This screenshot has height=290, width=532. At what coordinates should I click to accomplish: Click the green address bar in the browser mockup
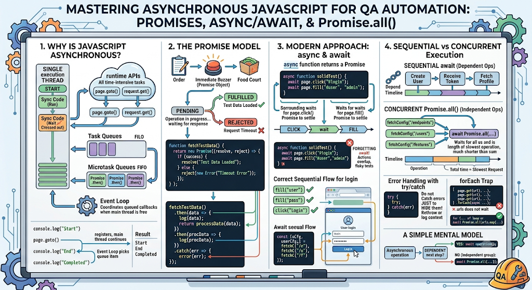tap(348, 203)
